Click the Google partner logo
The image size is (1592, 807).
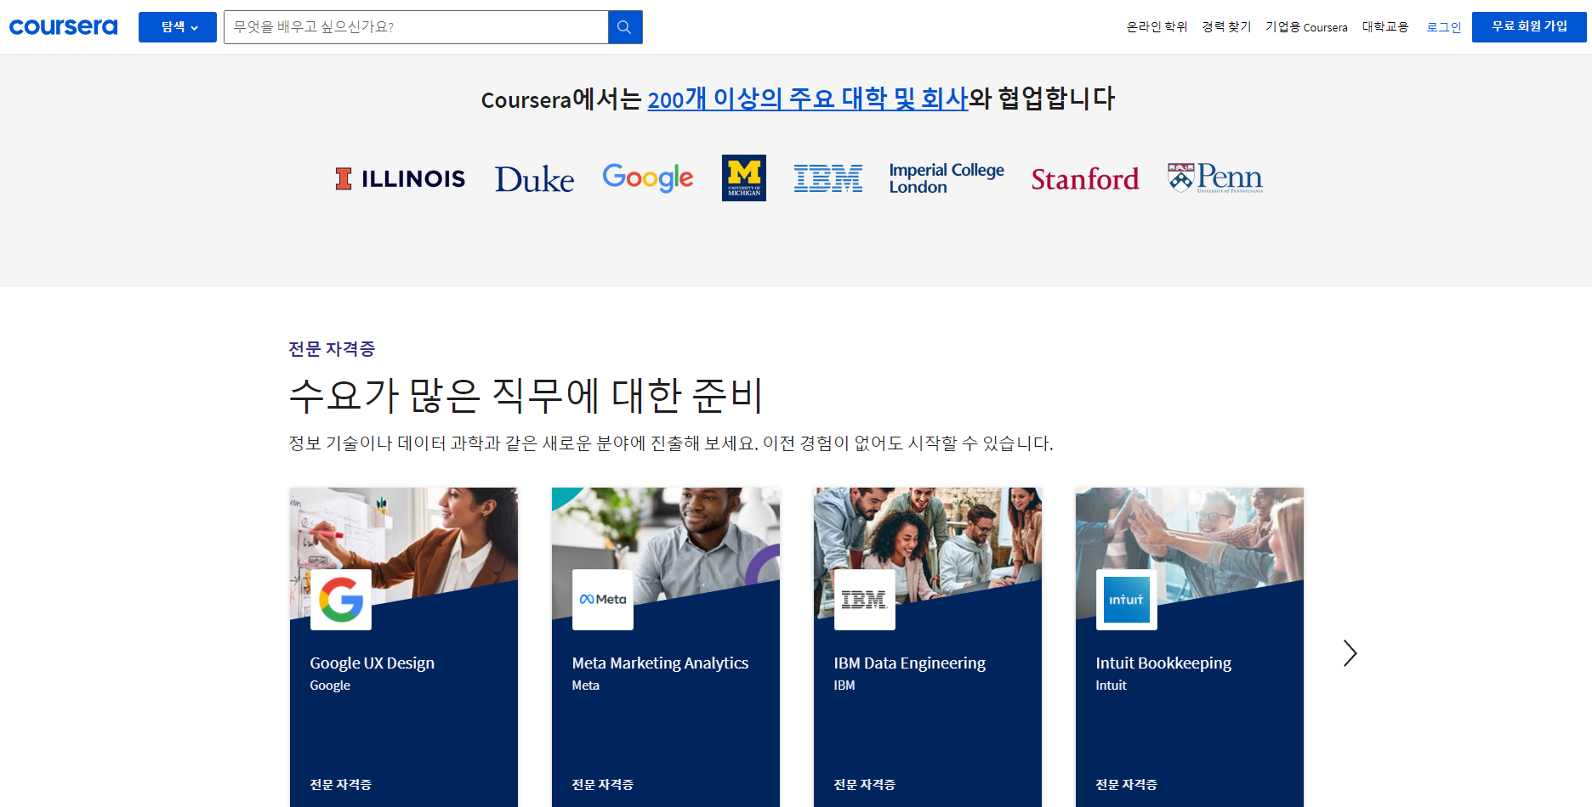648,178
